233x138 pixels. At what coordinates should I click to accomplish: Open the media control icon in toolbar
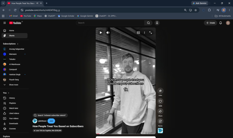click(x=218, y=10)
